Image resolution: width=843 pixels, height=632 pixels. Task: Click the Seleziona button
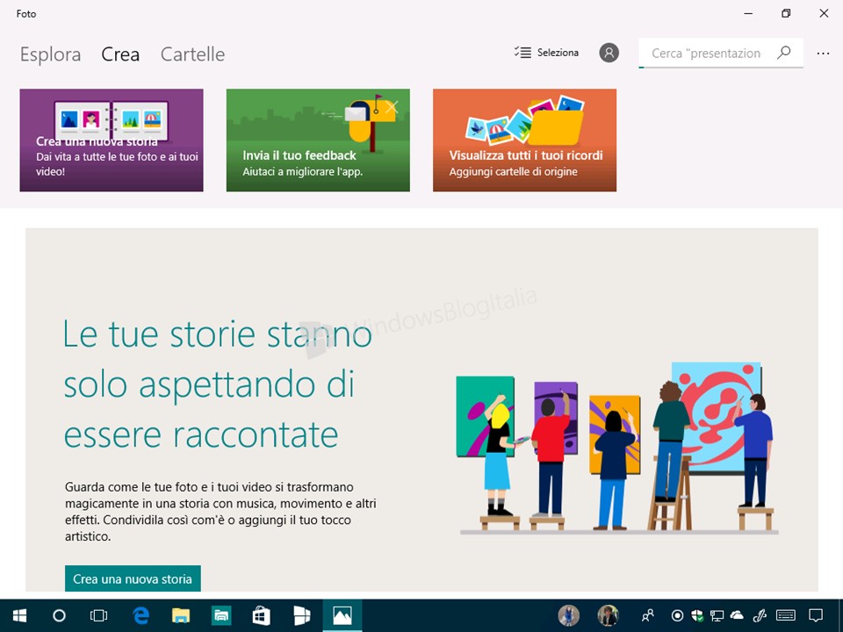coord(546,53)
